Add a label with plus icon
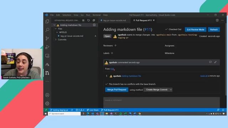This screenshot has height=128, width=228. tap(112, 53)
